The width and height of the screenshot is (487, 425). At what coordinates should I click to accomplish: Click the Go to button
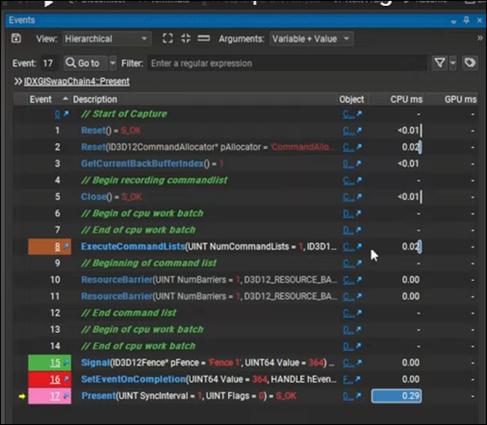click(x=86, y=63)
